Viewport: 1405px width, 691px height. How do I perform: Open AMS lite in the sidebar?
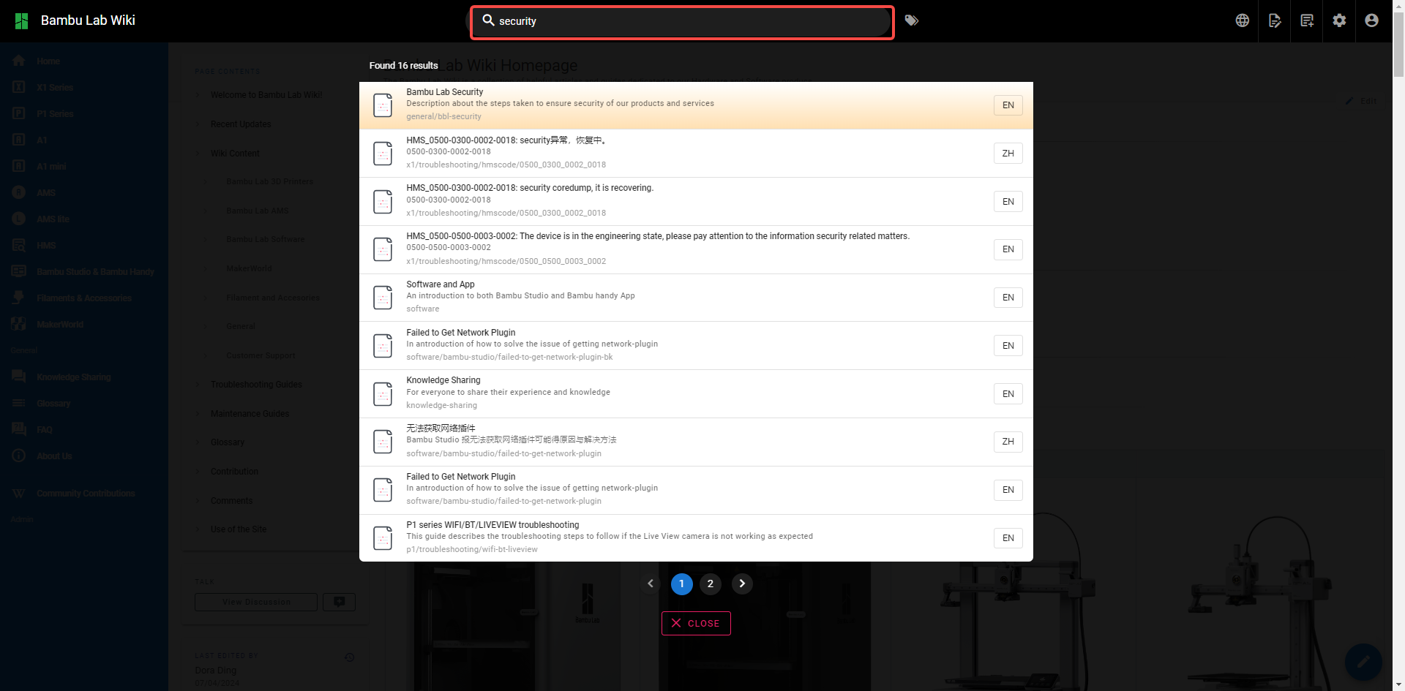point(84,219)
